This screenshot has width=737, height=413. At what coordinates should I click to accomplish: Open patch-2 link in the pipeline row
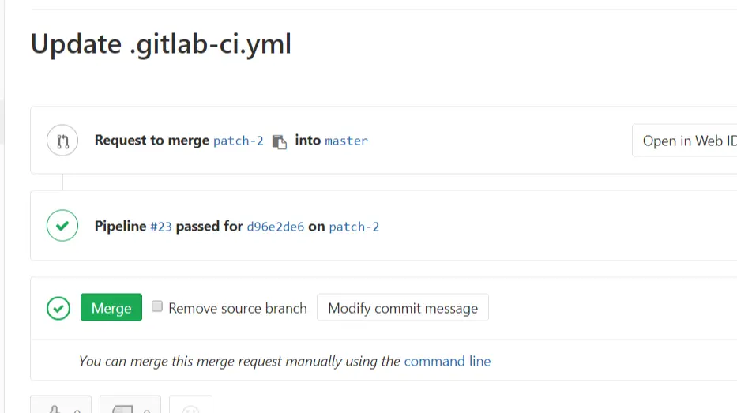click(x=354, y=227)
